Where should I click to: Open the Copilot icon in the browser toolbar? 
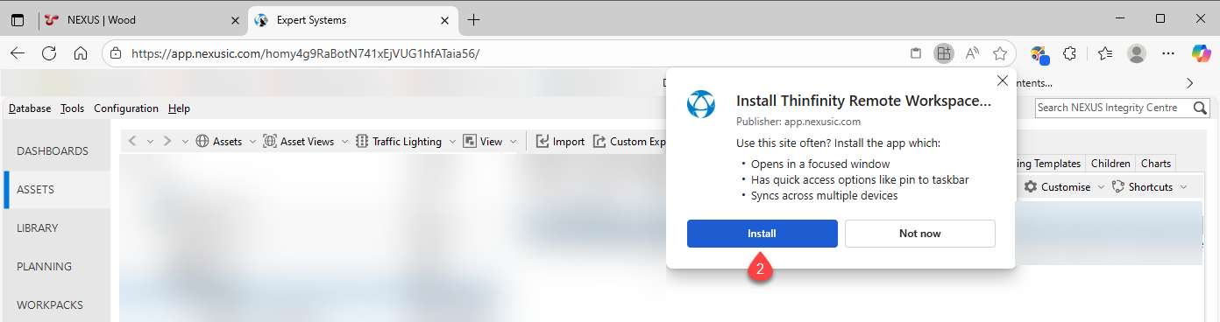(1201, 53)
